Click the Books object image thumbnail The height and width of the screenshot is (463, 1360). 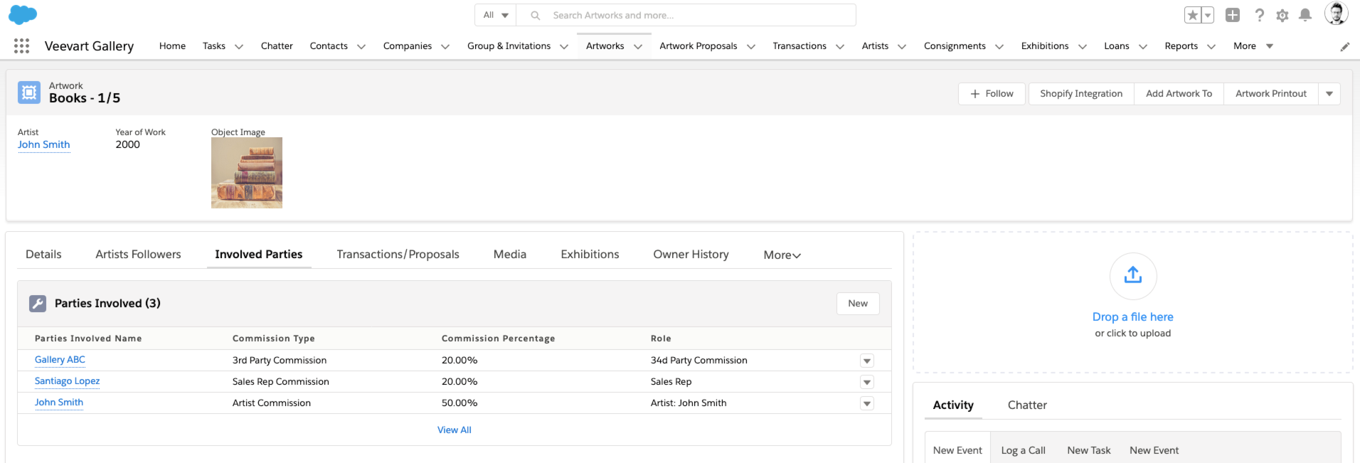(247, 173)
